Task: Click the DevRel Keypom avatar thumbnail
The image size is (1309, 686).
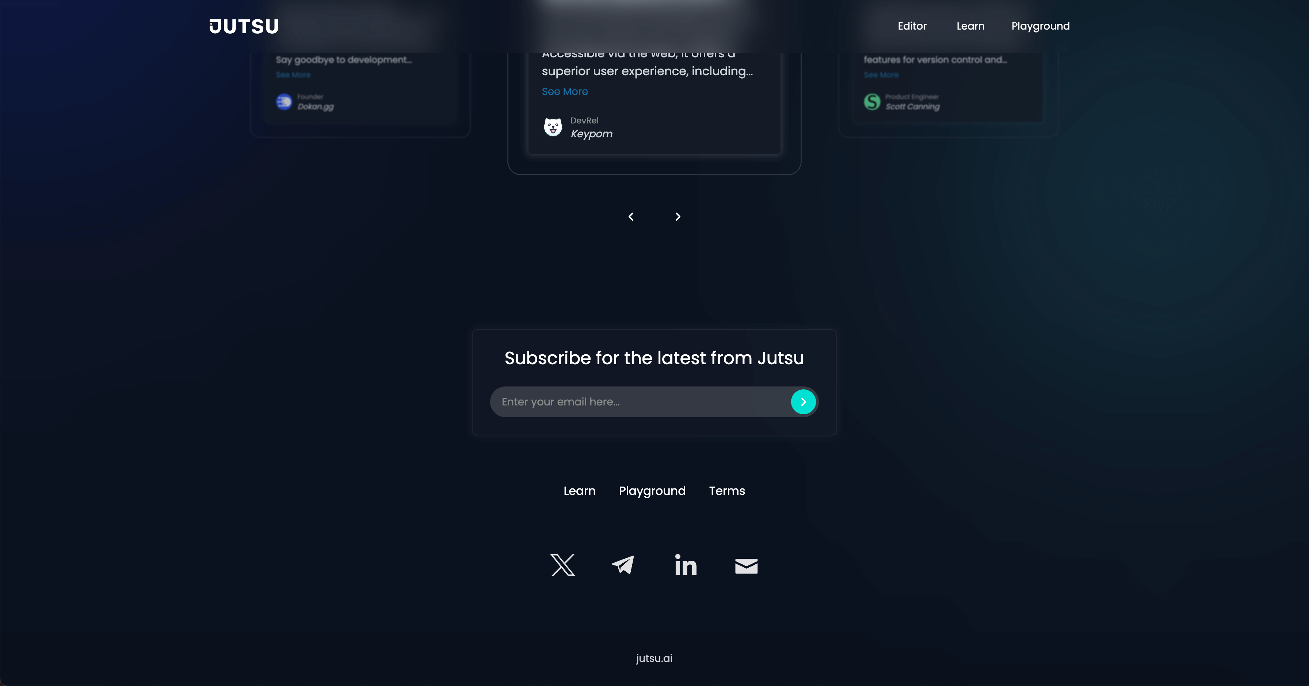Action: pos(552,127)
